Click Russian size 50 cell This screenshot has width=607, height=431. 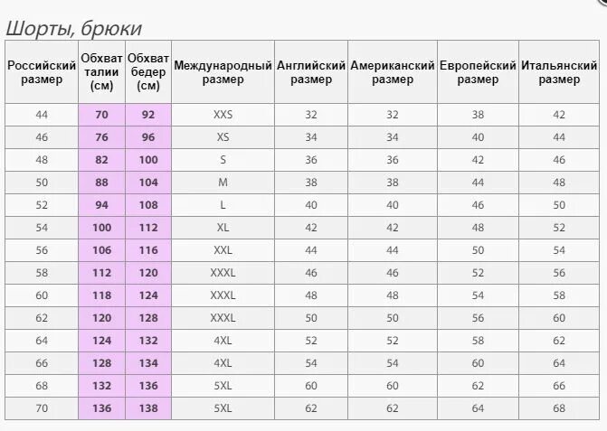42,183
